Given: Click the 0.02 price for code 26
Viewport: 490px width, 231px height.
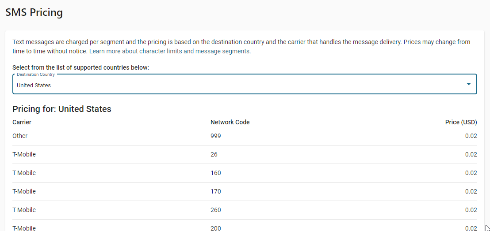Looking at the screenshot, I should pyautogui.click(x=471, y=154).
